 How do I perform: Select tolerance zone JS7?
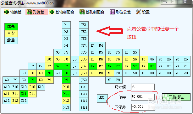(x=84, y=66)
